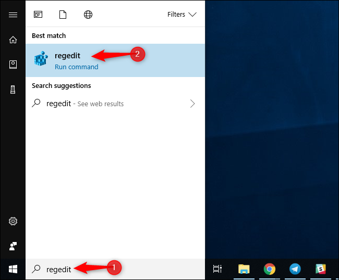Open Telegram from the taskbar
Screen dimensions: 339x280
[x=295, y=269]
